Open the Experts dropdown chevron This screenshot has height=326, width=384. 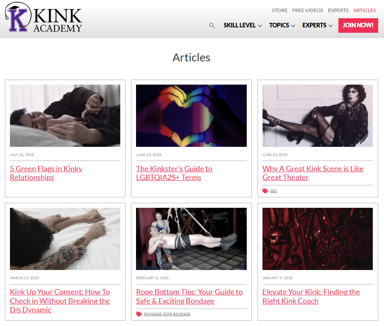[x=331, y=25]
